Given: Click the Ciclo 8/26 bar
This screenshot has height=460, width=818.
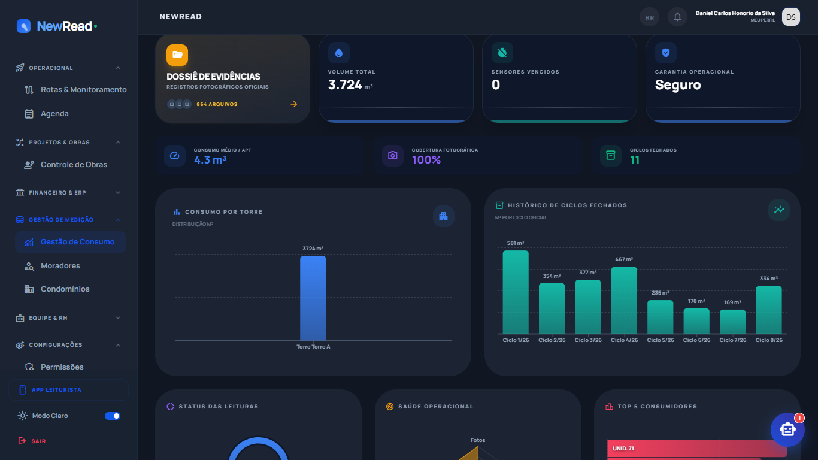Looking at the screenshot, I should click(x=769, y=310).
